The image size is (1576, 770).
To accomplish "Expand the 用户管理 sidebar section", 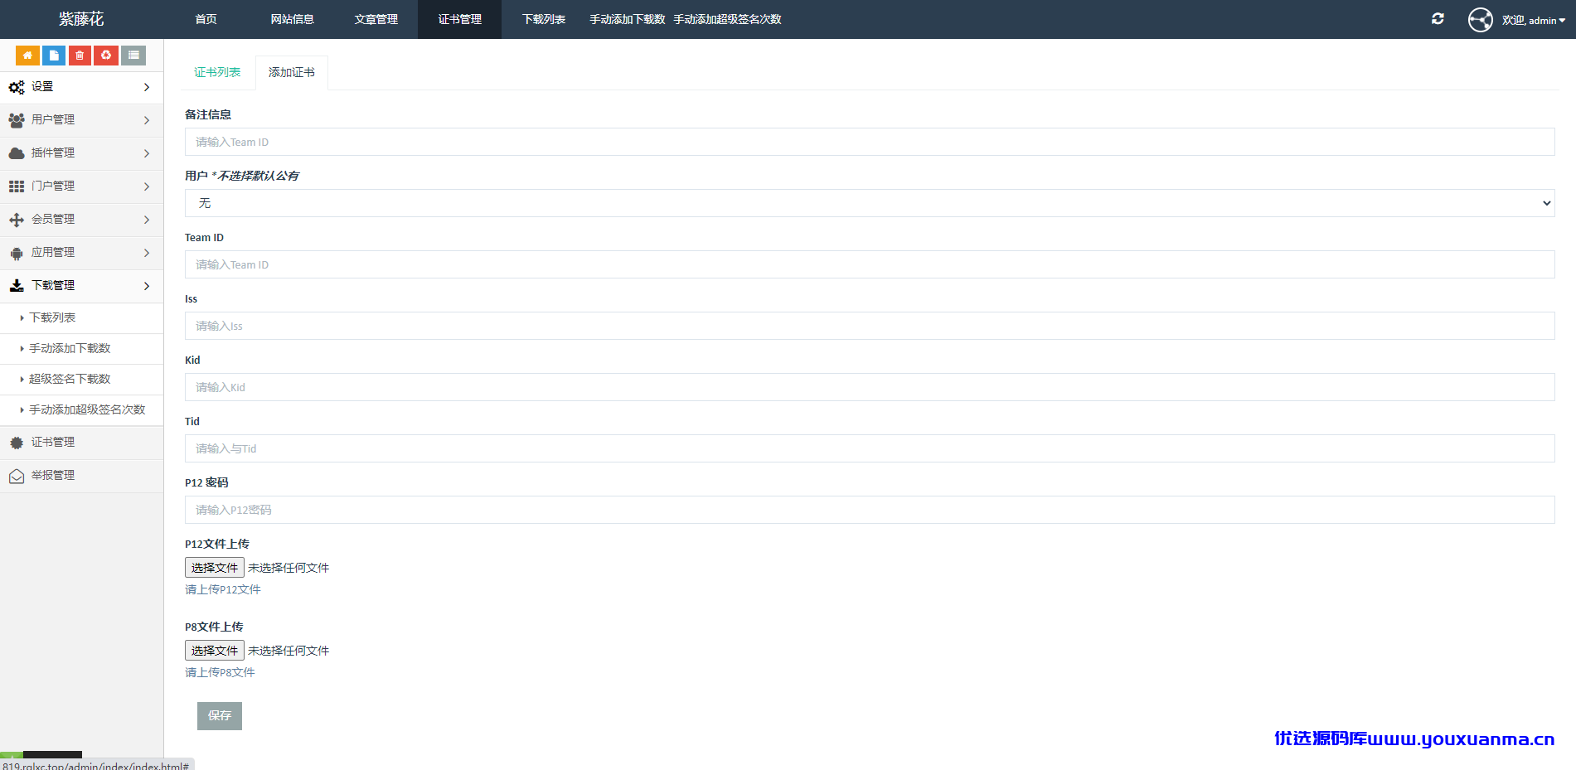I will [x=81, y=120].
